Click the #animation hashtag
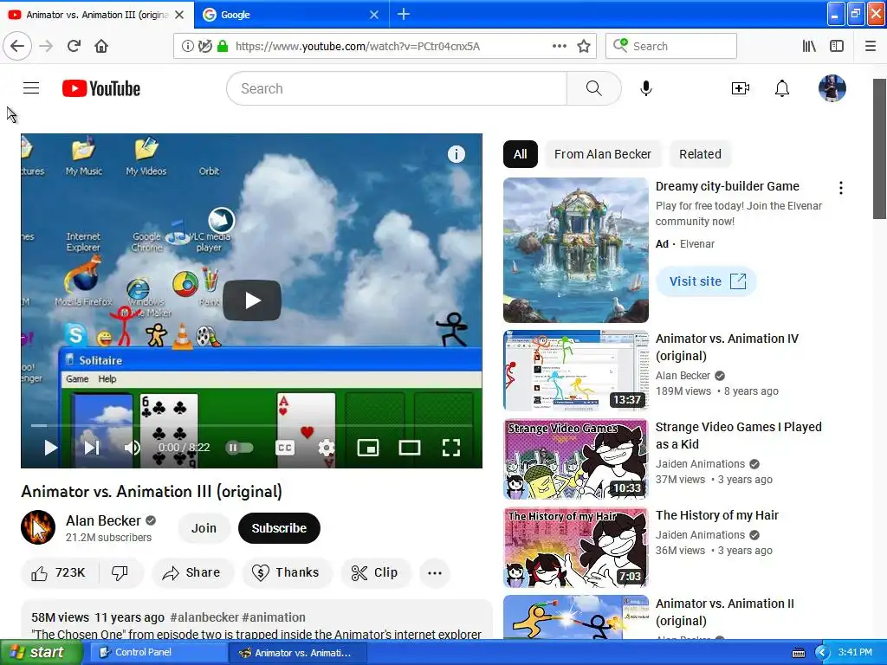887x665 pixels. point(274,617)
